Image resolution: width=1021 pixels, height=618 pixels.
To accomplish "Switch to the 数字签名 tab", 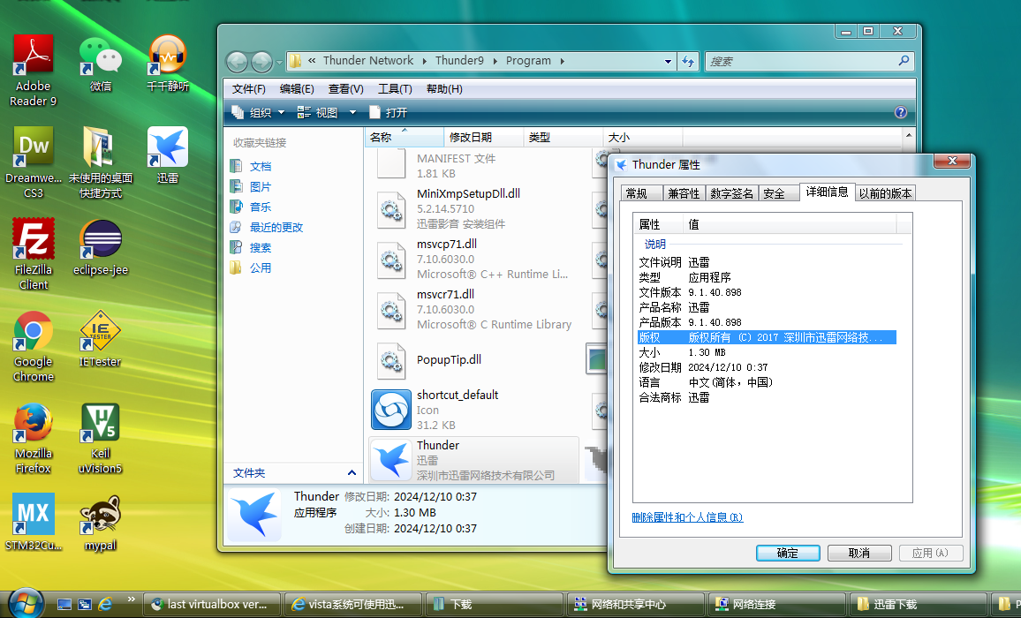I will 732,193.
